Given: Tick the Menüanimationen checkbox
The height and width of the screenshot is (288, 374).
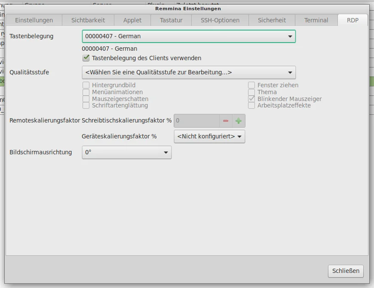Looking at the screenshot, I should [86, 92].
